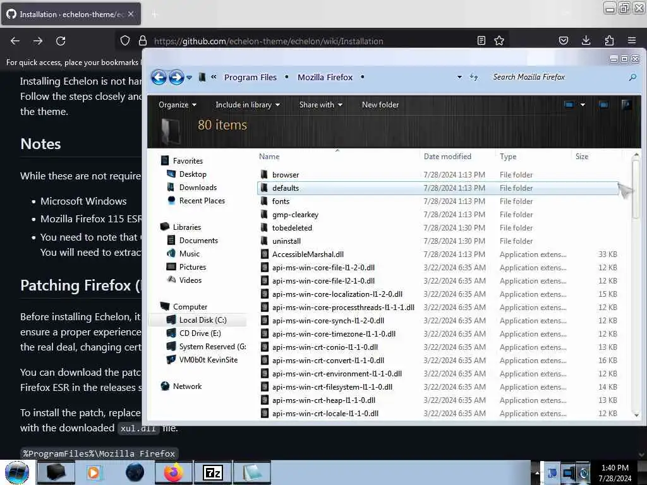The image size is (647, 485).
Task: Open the Include in library menu
Action: point(248,105)
